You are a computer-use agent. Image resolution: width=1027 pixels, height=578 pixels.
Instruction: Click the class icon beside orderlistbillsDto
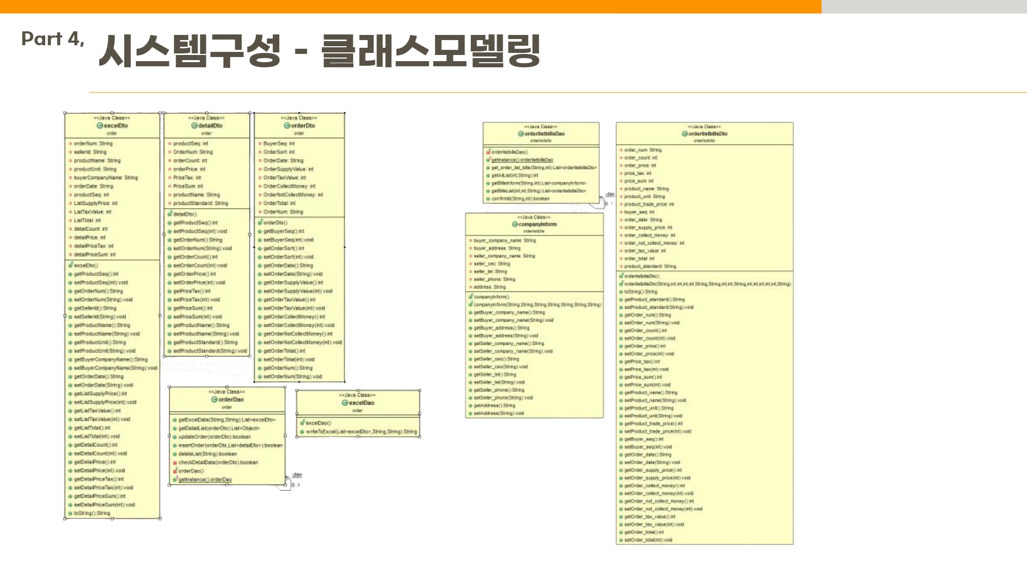coord(684,134)
